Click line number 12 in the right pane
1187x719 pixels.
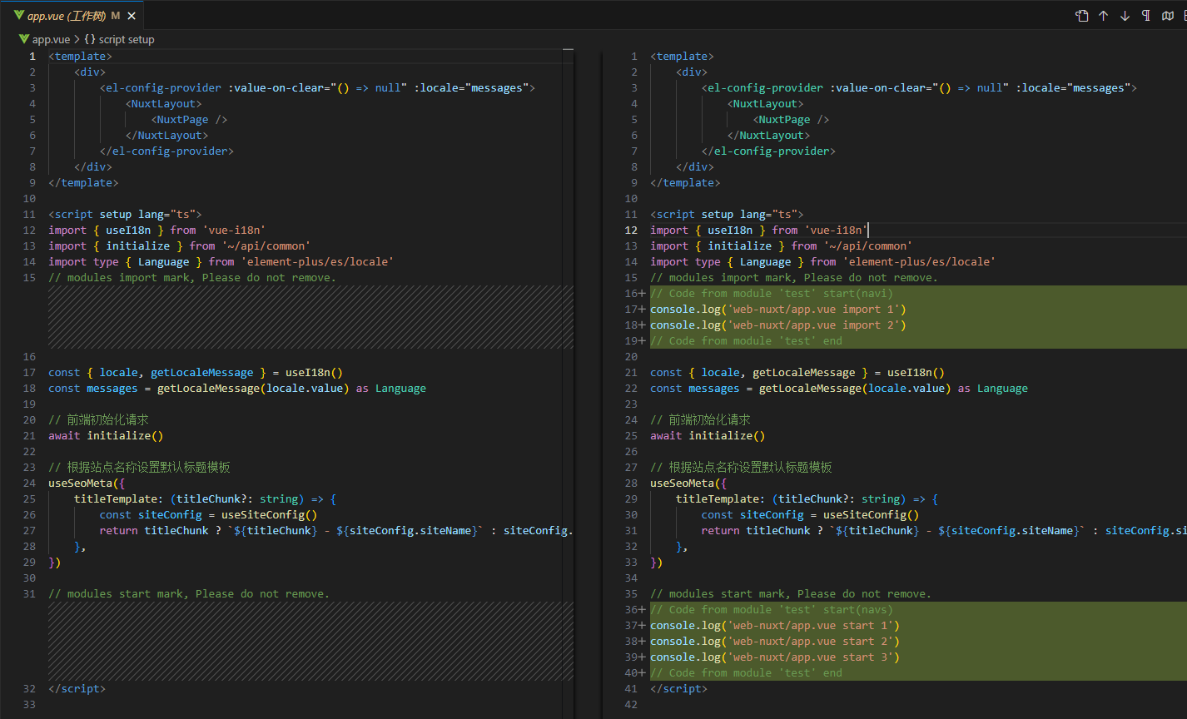point(631,231)
